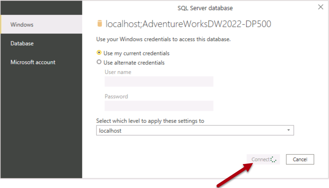Click the Password input field

click(159, 106)
